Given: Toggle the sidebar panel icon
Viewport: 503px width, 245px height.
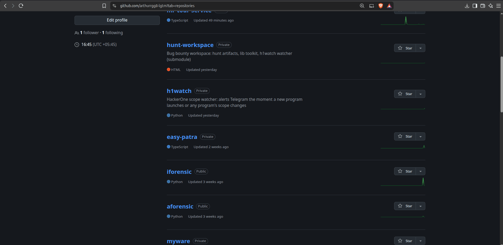Looking at the screenshot, I should coord(475,6).
